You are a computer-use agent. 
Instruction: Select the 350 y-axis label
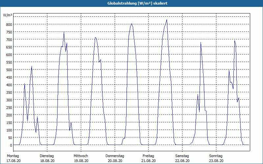pyautogui.click(x=9, y=92)
